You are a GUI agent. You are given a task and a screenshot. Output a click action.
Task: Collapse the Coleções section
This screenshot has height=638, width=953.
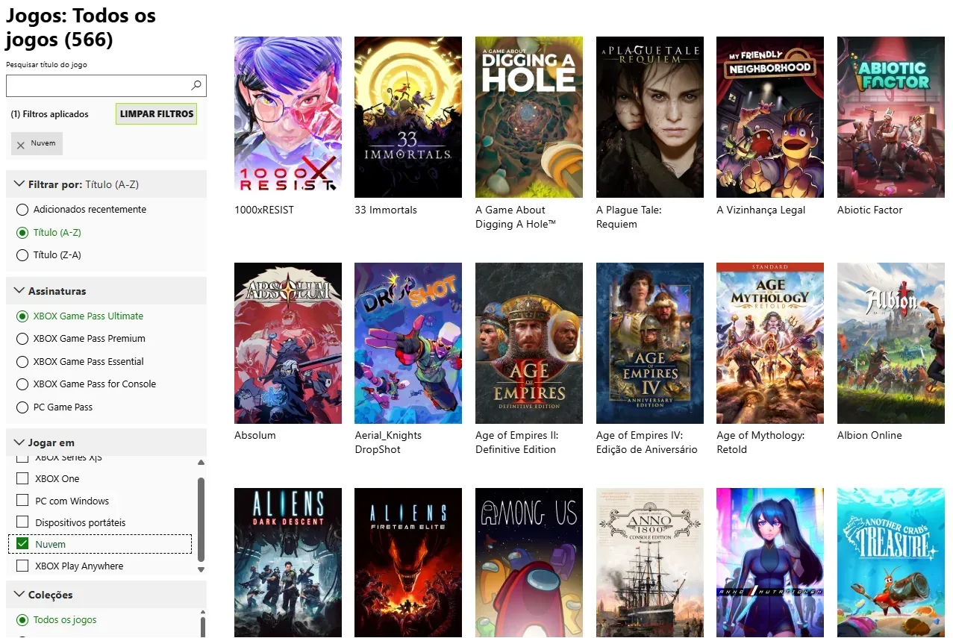click(106, 595)
